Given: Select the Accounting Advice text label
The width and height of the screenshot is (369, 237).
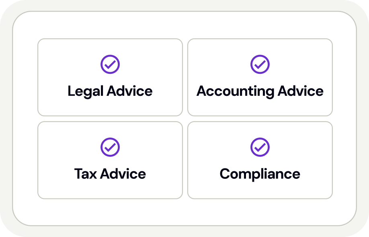Looking at the screenshot, I should (260, 91).
